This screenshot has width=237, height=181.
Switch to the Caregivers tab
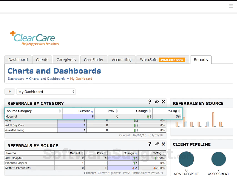pos(66,59)
